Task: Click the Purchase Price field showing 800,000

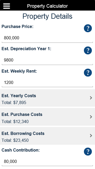Action: pyautogui.click(x=47, y=38)
